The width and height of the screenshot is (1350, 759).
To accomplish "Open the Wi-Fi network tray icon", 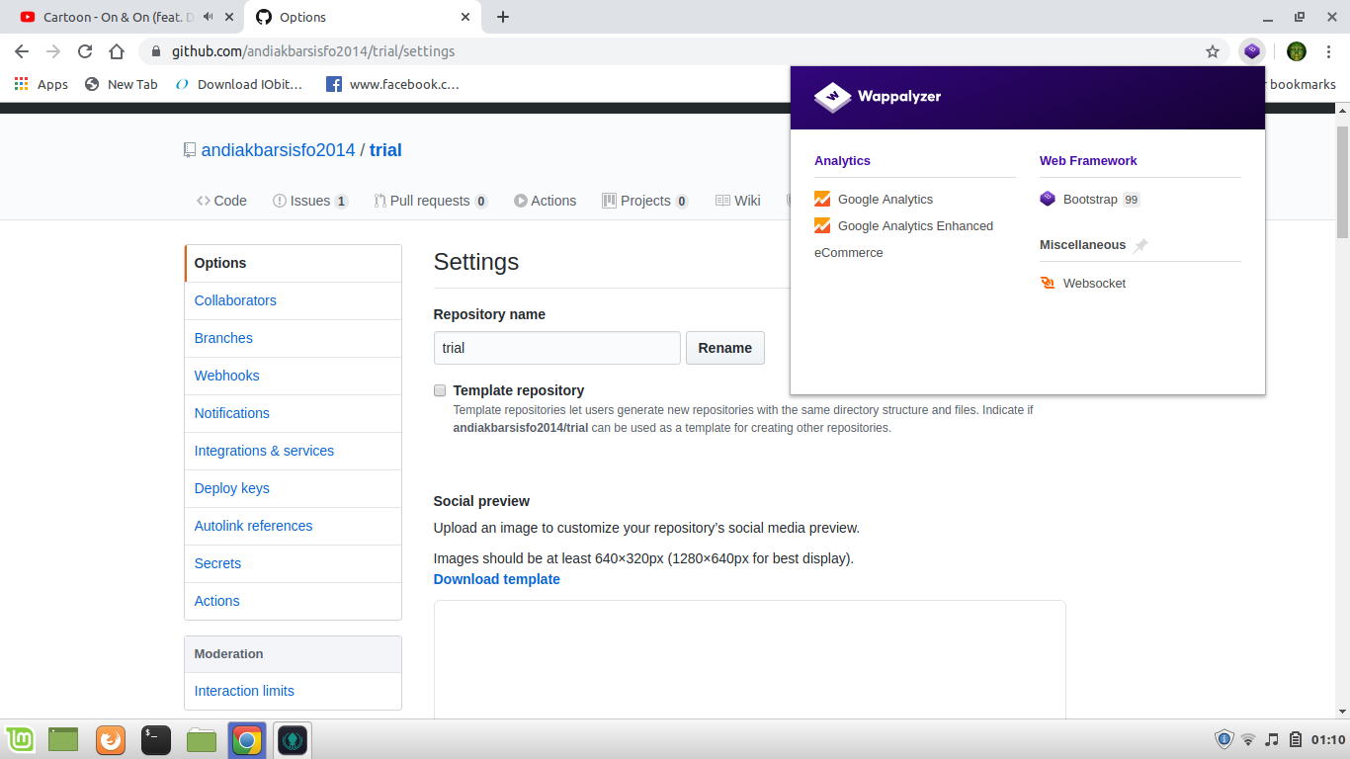I will (x=1248, y=739).
